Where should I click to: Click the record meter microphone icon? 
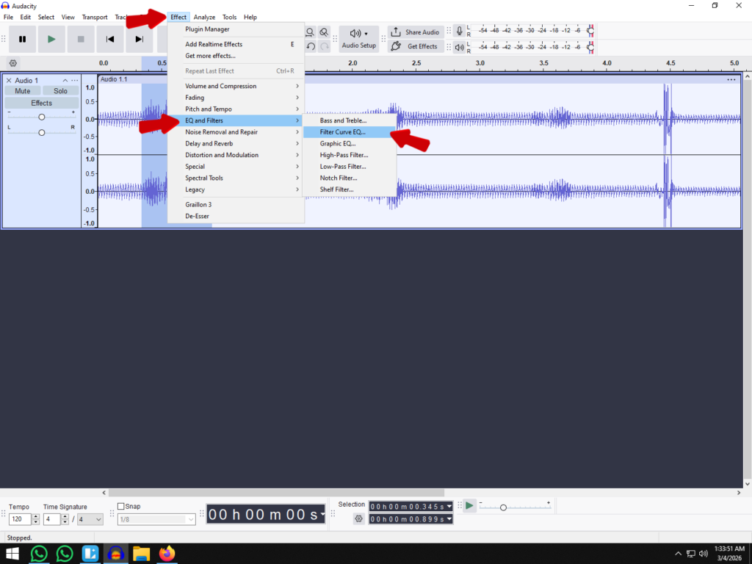pos(460,31)
